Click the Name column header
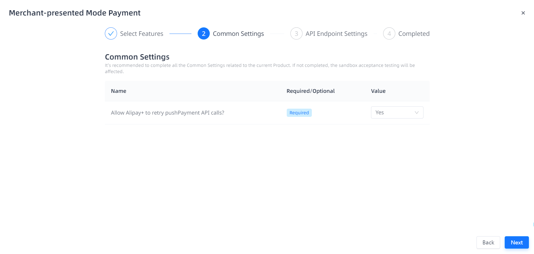The width and height of the screenshot is (534, 254). pyautogui.click(x=118, y=91)
